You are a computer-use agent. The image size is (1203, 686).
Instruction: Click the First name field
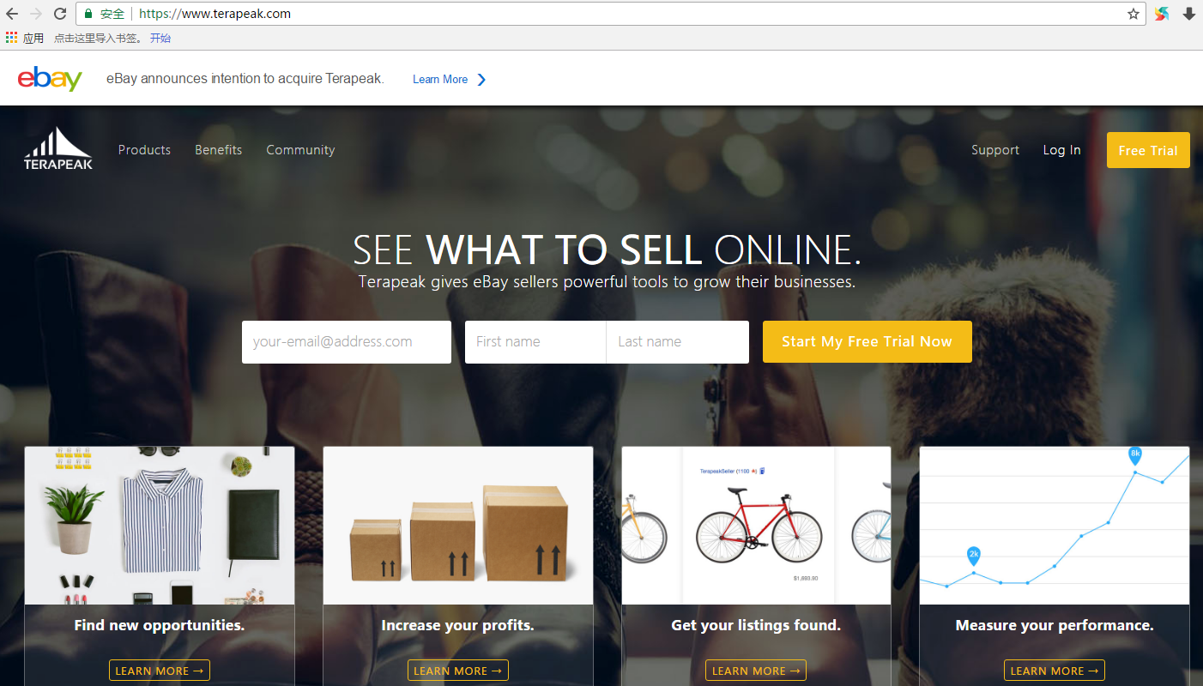coord(535,342)
